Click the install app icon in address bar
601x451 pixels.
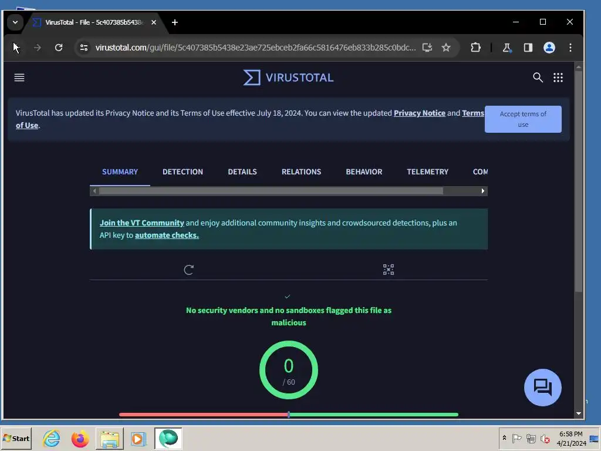[427, 48]
